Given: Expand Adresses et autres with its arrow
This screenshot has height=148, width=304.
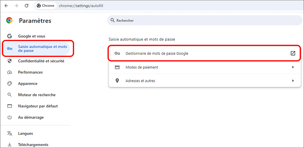Looking at the screenshot, I should [x=293, y=80].
